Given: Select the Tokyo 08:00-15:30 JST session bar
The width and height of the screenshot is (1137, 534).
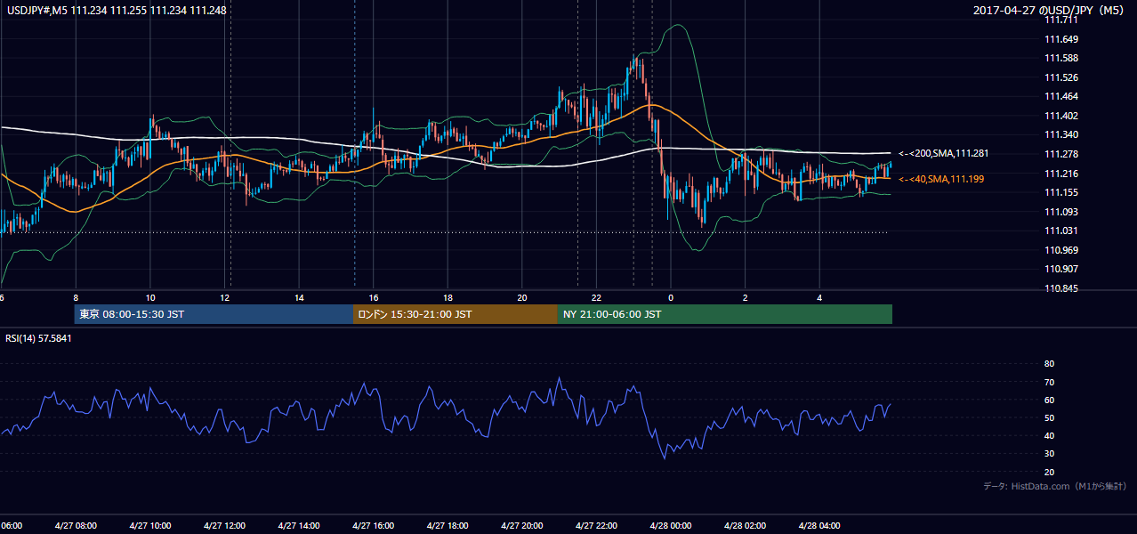Looking at the screenshot, I should tap(214, 314).
